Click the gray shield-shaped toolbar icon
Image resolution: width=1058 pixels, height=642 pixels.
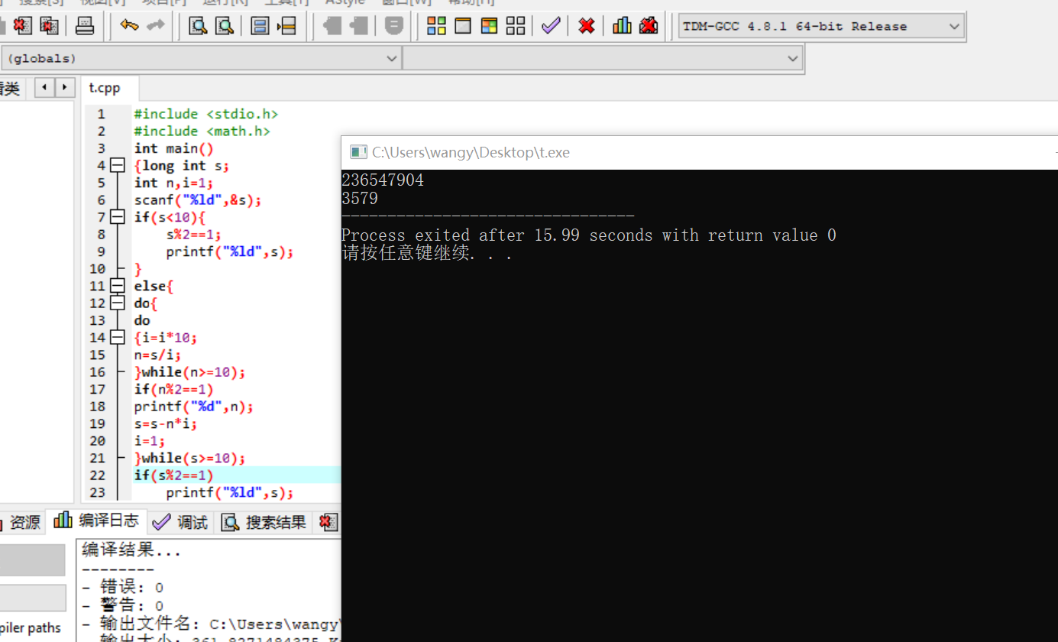(x=394, y=26)
